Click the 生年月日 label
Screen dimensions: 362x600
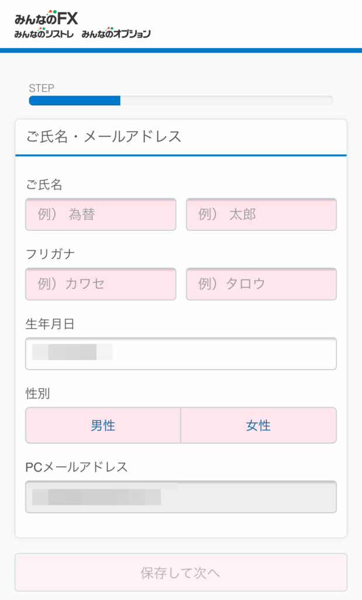[50, 324]
